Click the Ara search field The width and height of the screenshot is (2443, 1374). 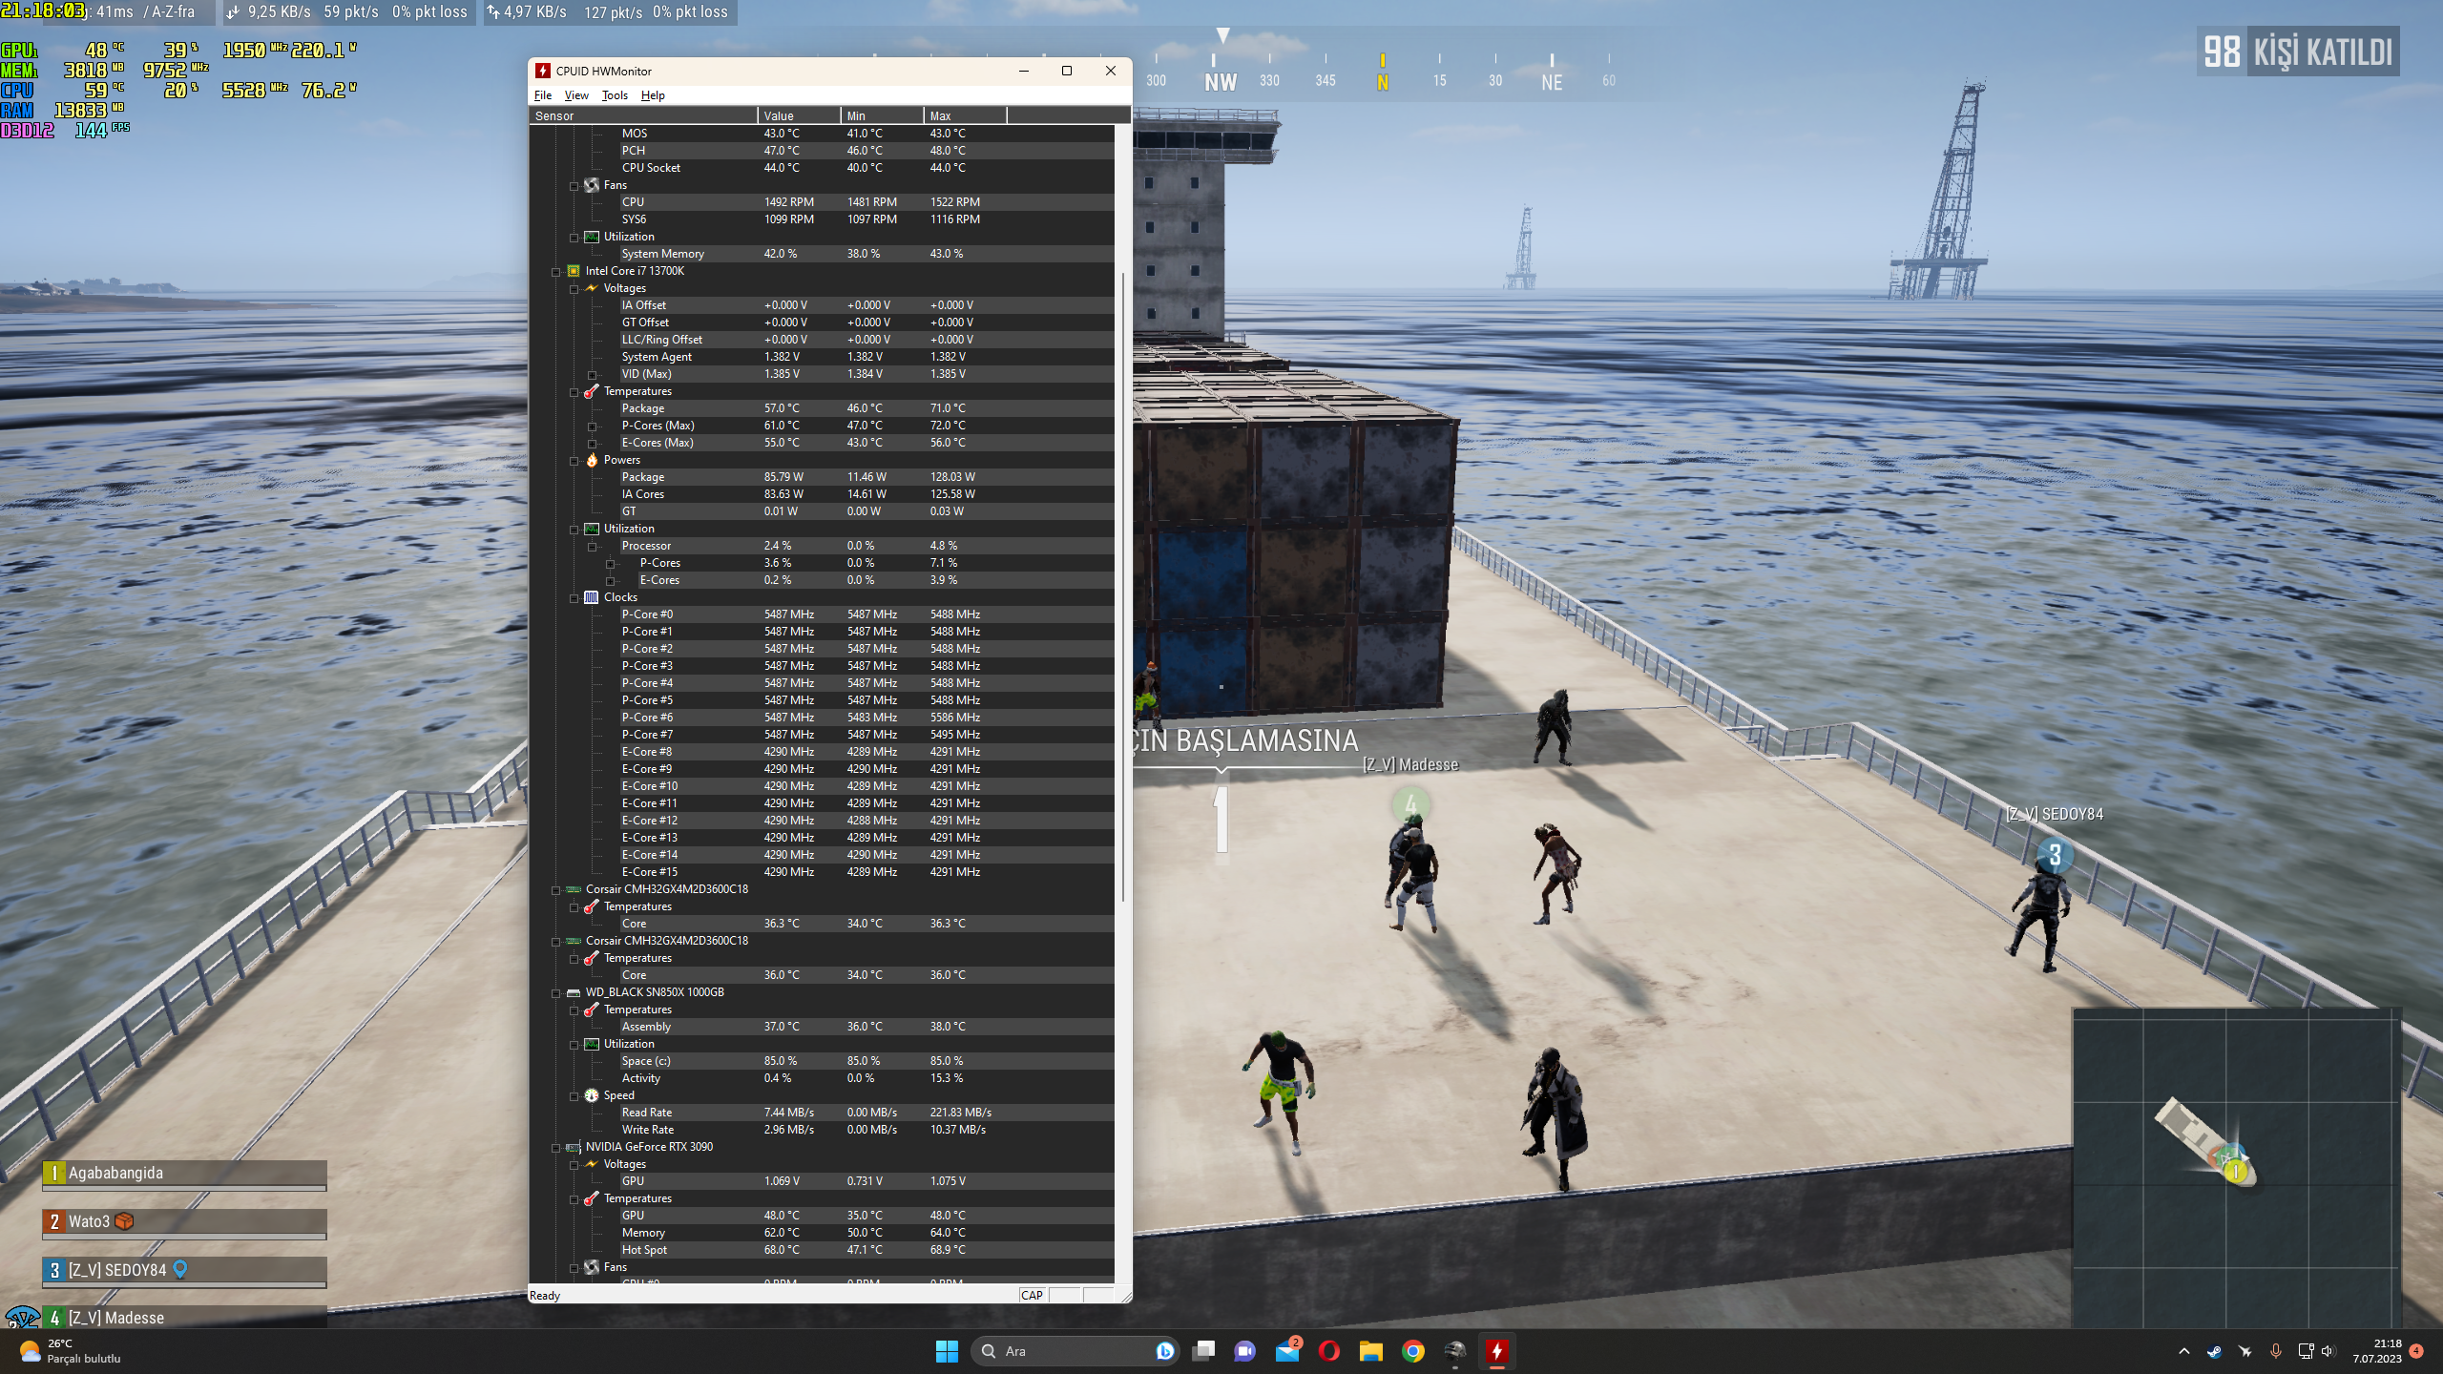click(1076, 1351)
